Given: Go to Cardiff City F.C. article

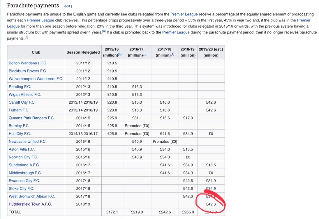Looking at the screenshot, I should (22, 102).
